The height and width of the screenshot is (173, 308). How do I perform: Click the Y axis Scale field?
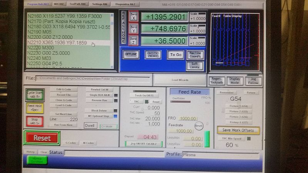(x=198, y=31)
